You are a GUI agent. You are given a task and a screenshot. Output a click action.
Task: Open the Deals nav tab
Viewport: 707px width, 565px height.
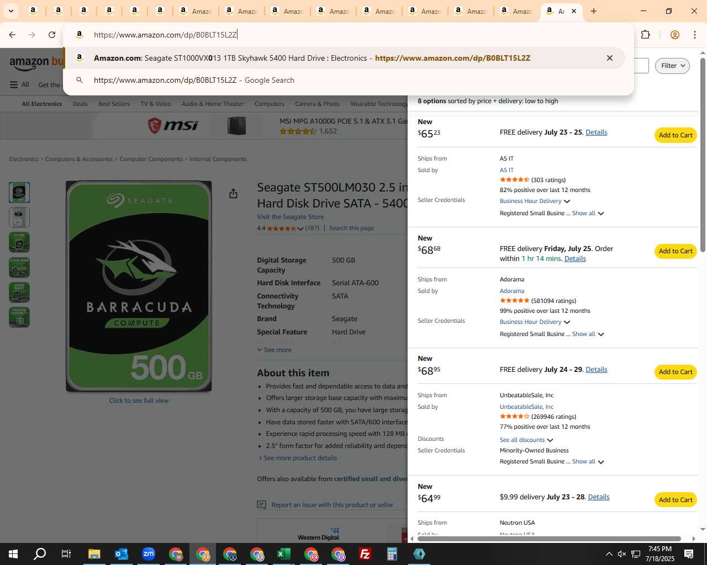click(80, 104)
